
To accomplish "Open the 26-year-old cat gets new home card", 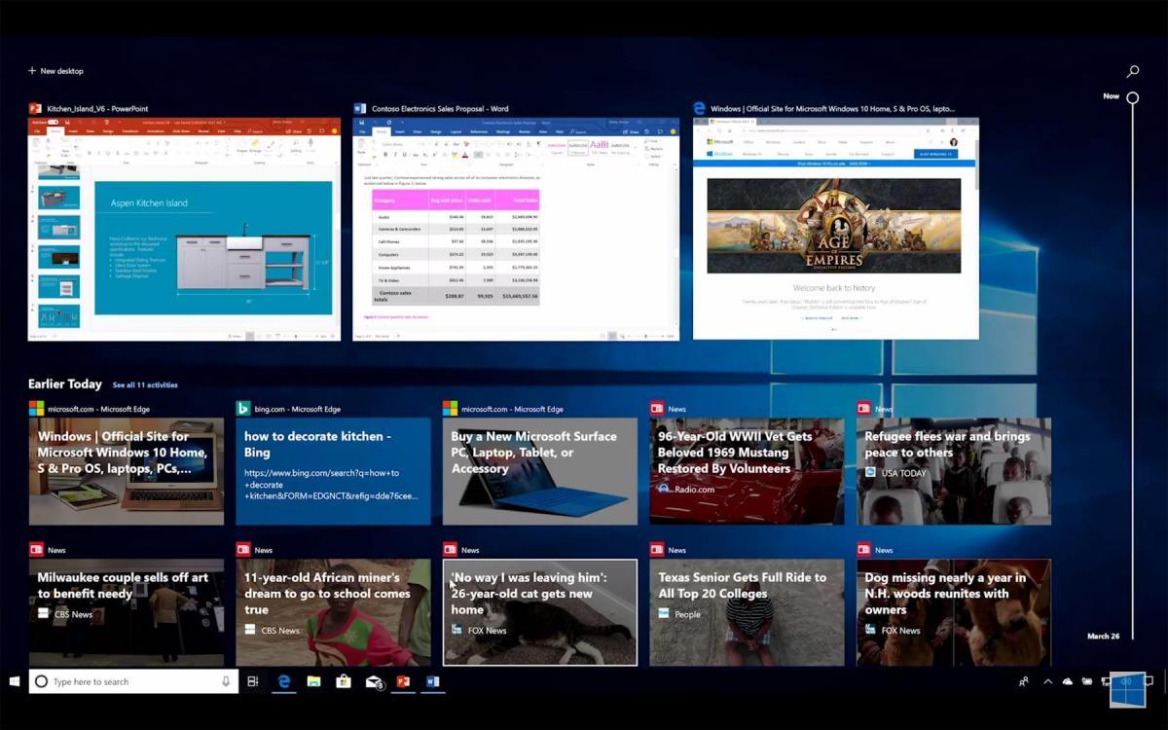I will click(540, 612).
